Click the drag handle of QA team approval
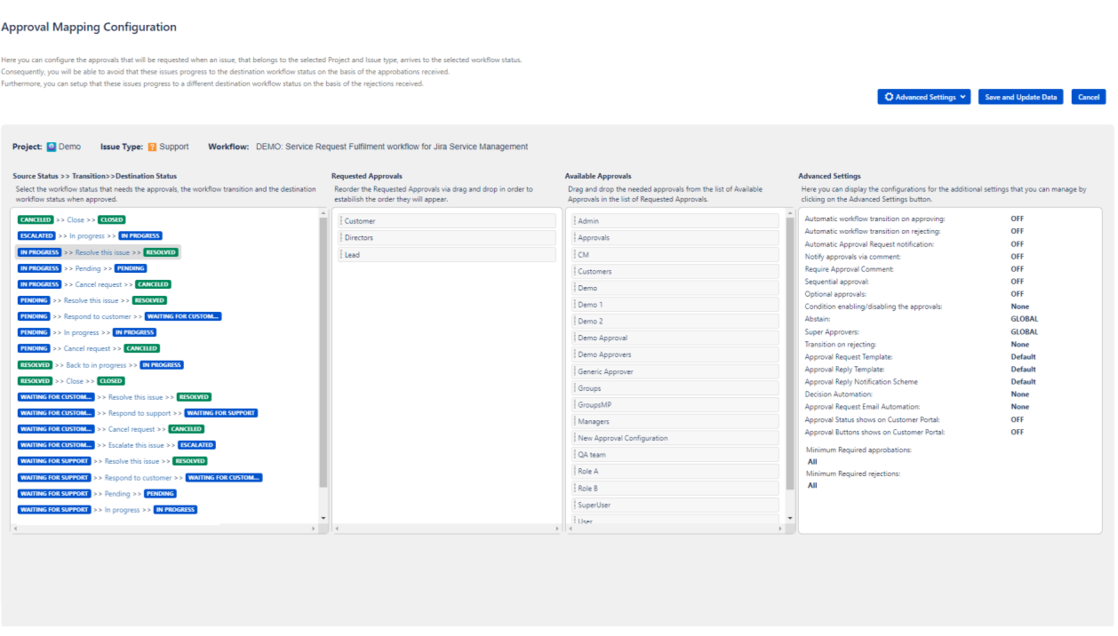Viewport: 1118px width, 636px height. (x=575, y=455)
